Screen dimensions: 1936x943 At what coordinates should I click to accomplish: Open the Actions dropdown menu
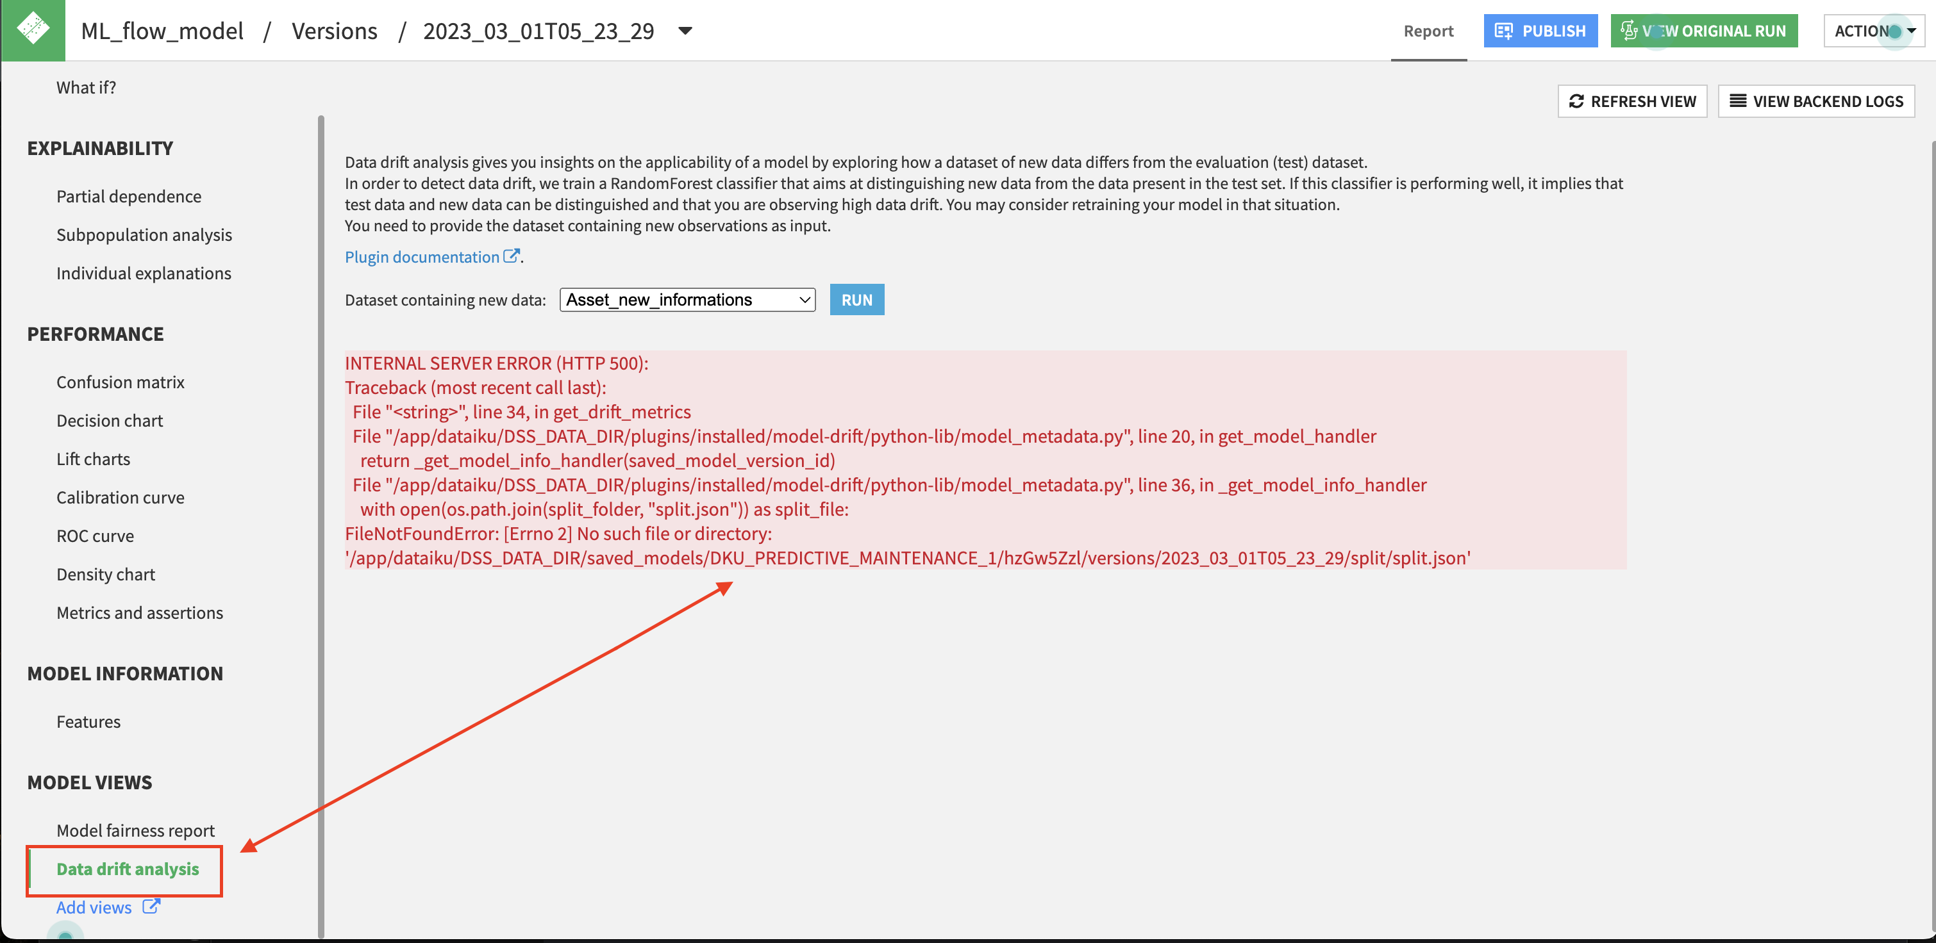point(1874,31)
